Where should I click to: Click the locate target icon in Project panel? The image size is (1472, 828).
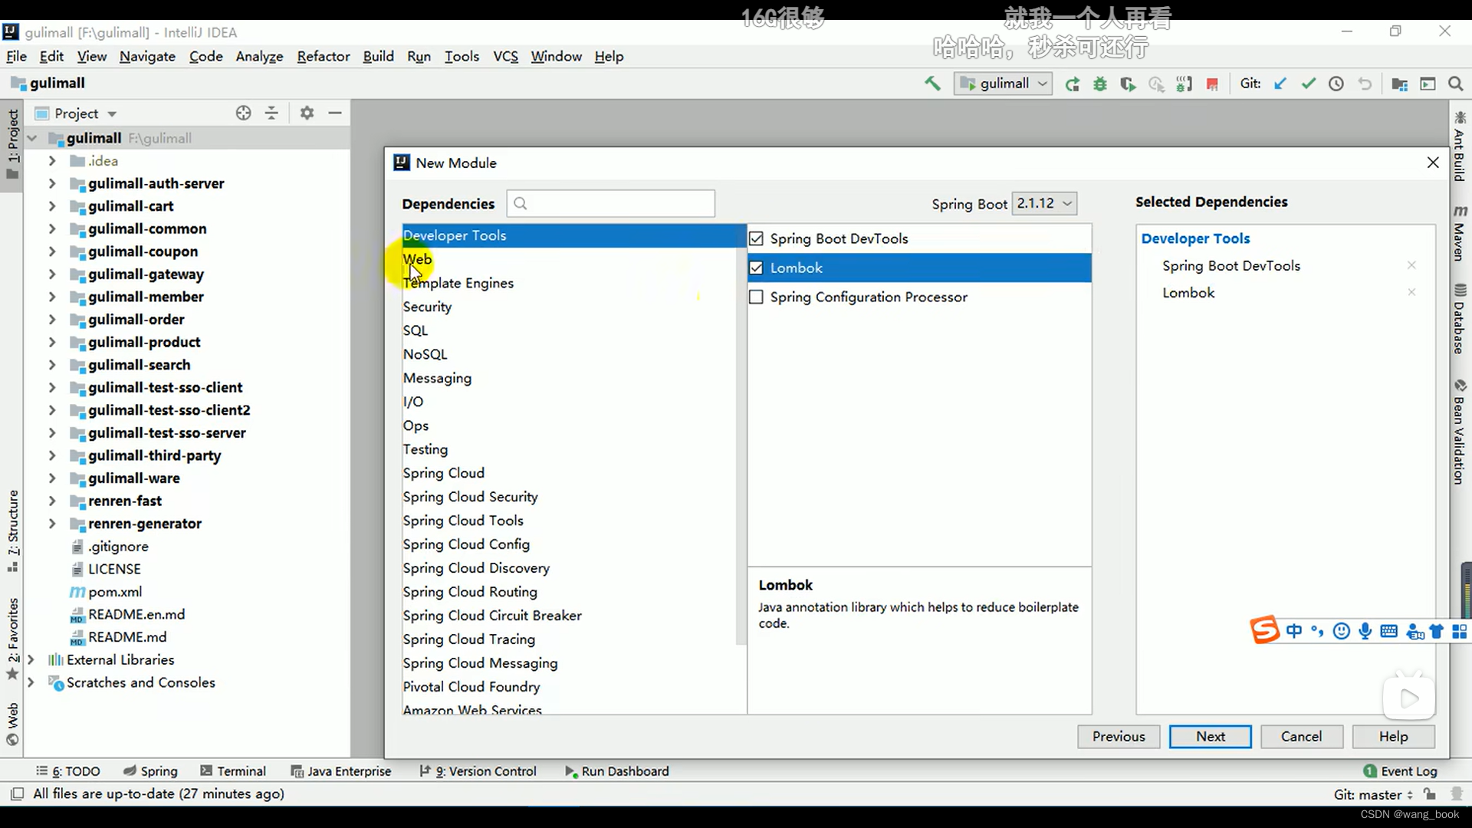(x=244, y=113)
